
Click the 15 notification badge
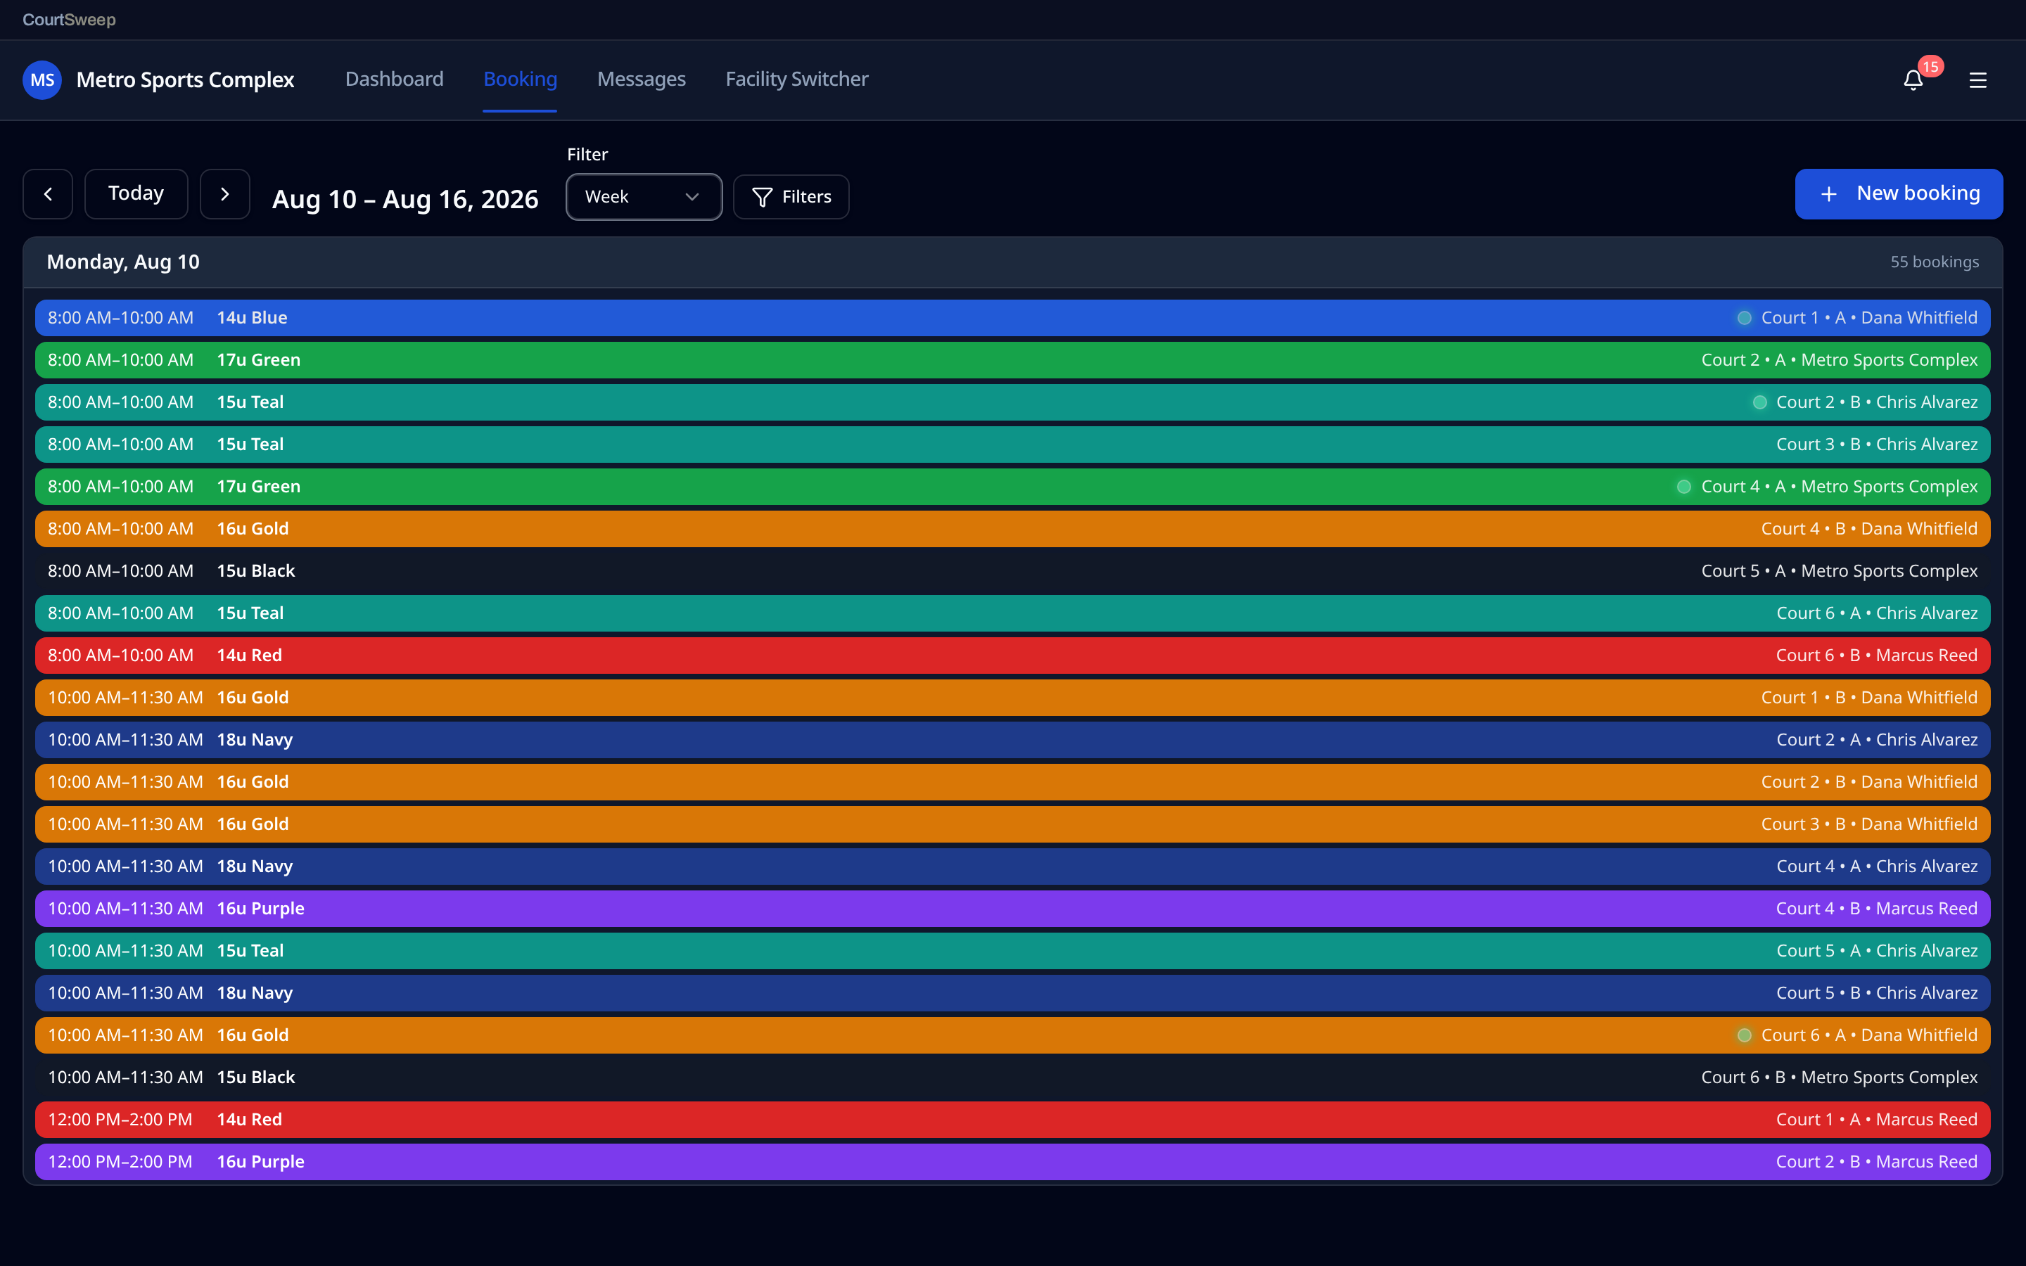1930,66
